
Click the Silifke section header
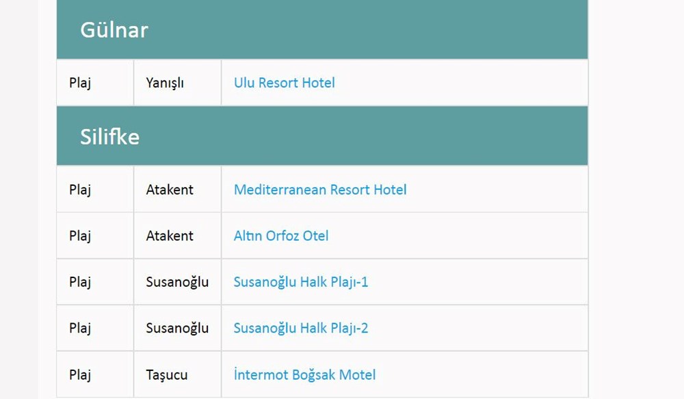pyautogui.click(x=109, y=137)
